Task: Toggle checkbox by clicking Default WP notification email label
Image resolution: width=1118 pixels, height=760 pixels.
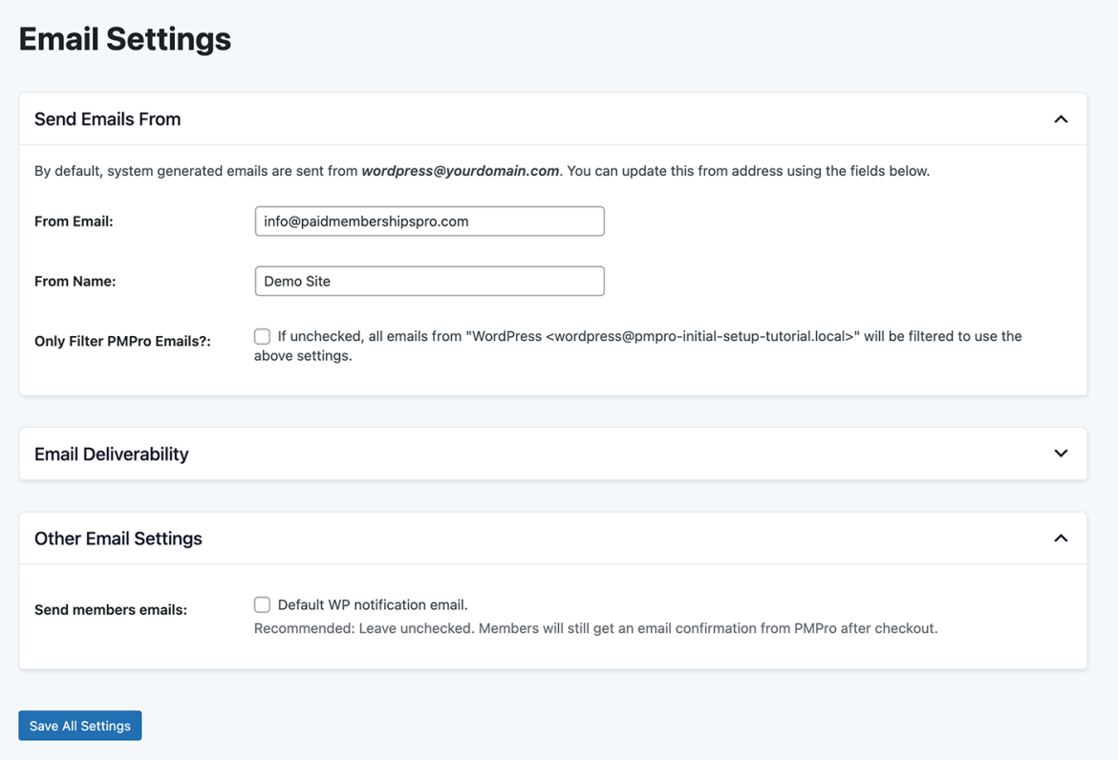Action: click(x=372, y=604)
